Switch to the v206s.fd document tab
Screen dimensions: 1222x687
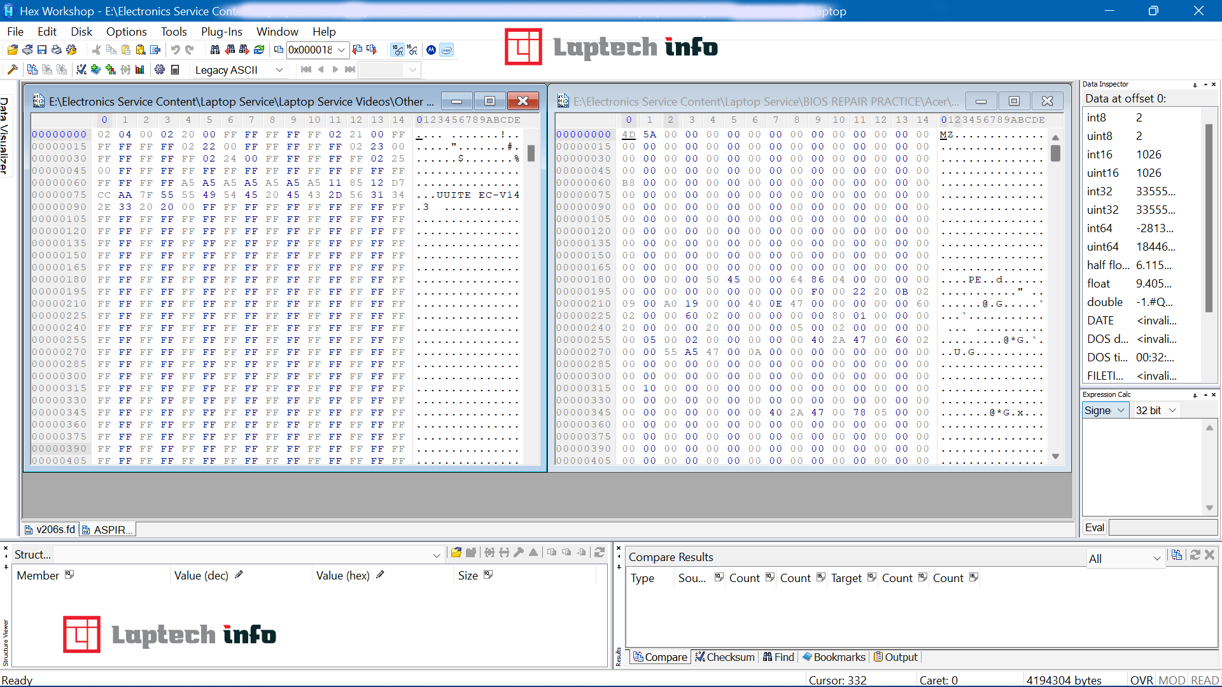click(50, 529)
